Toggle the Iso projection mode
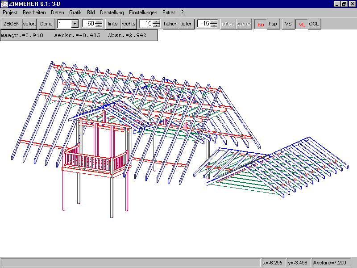The image size is (357, 268). pyautogui.click(x=259, y=24)
